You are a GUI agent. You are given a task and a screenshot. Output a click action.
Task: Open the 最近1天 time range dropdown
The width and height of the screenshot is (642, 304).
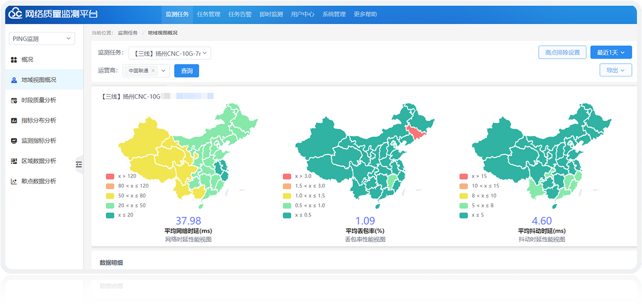(x=611, y=52)
